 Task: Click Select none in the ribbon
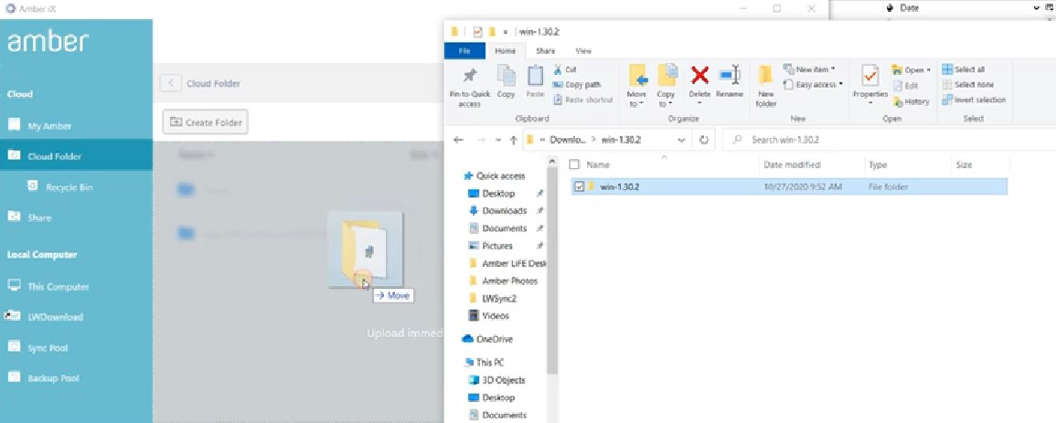968,85
